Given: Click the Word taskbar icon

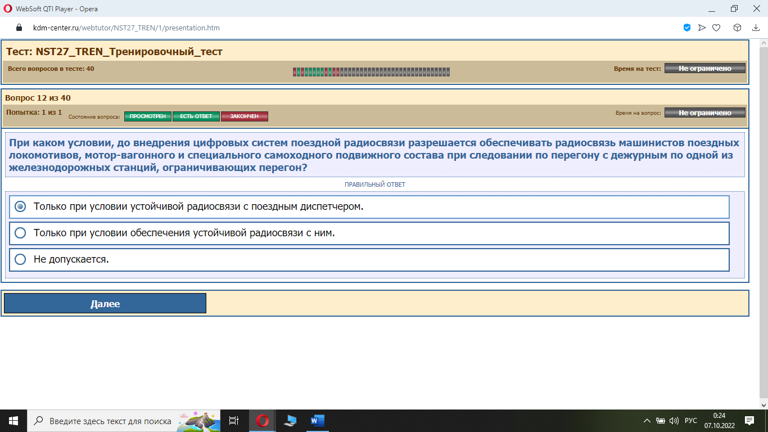Looking at the screenshot, I should point(318,421).
